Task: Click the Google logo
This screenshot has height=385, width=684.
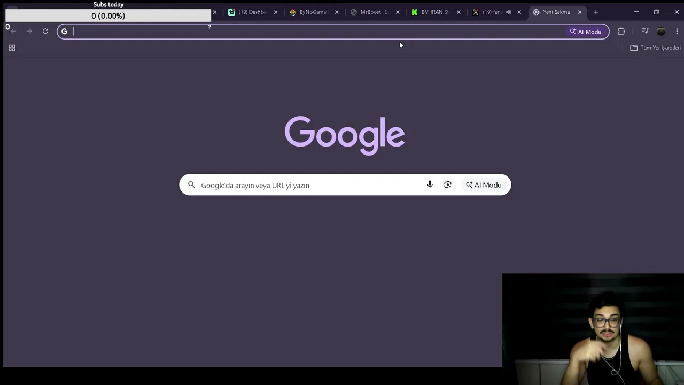Action: pyautogui.click(x=345, y=135)
